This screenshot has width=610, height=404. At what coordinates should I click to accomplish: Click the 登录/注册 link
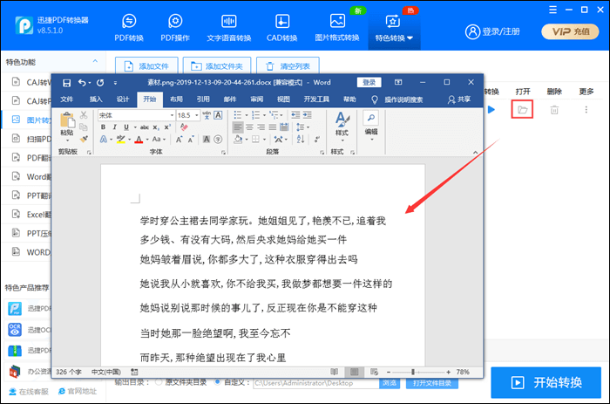[x=492, y=31]
